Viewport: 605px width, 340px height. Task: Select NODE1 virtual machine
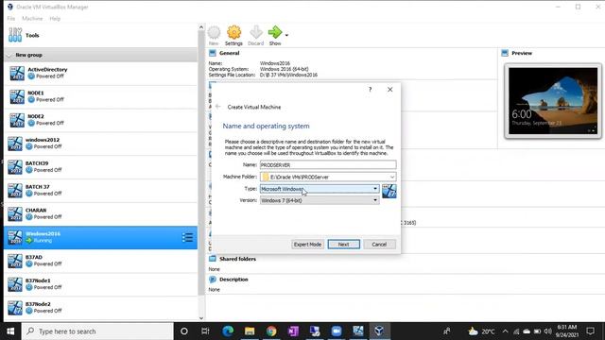coord(100,96)
